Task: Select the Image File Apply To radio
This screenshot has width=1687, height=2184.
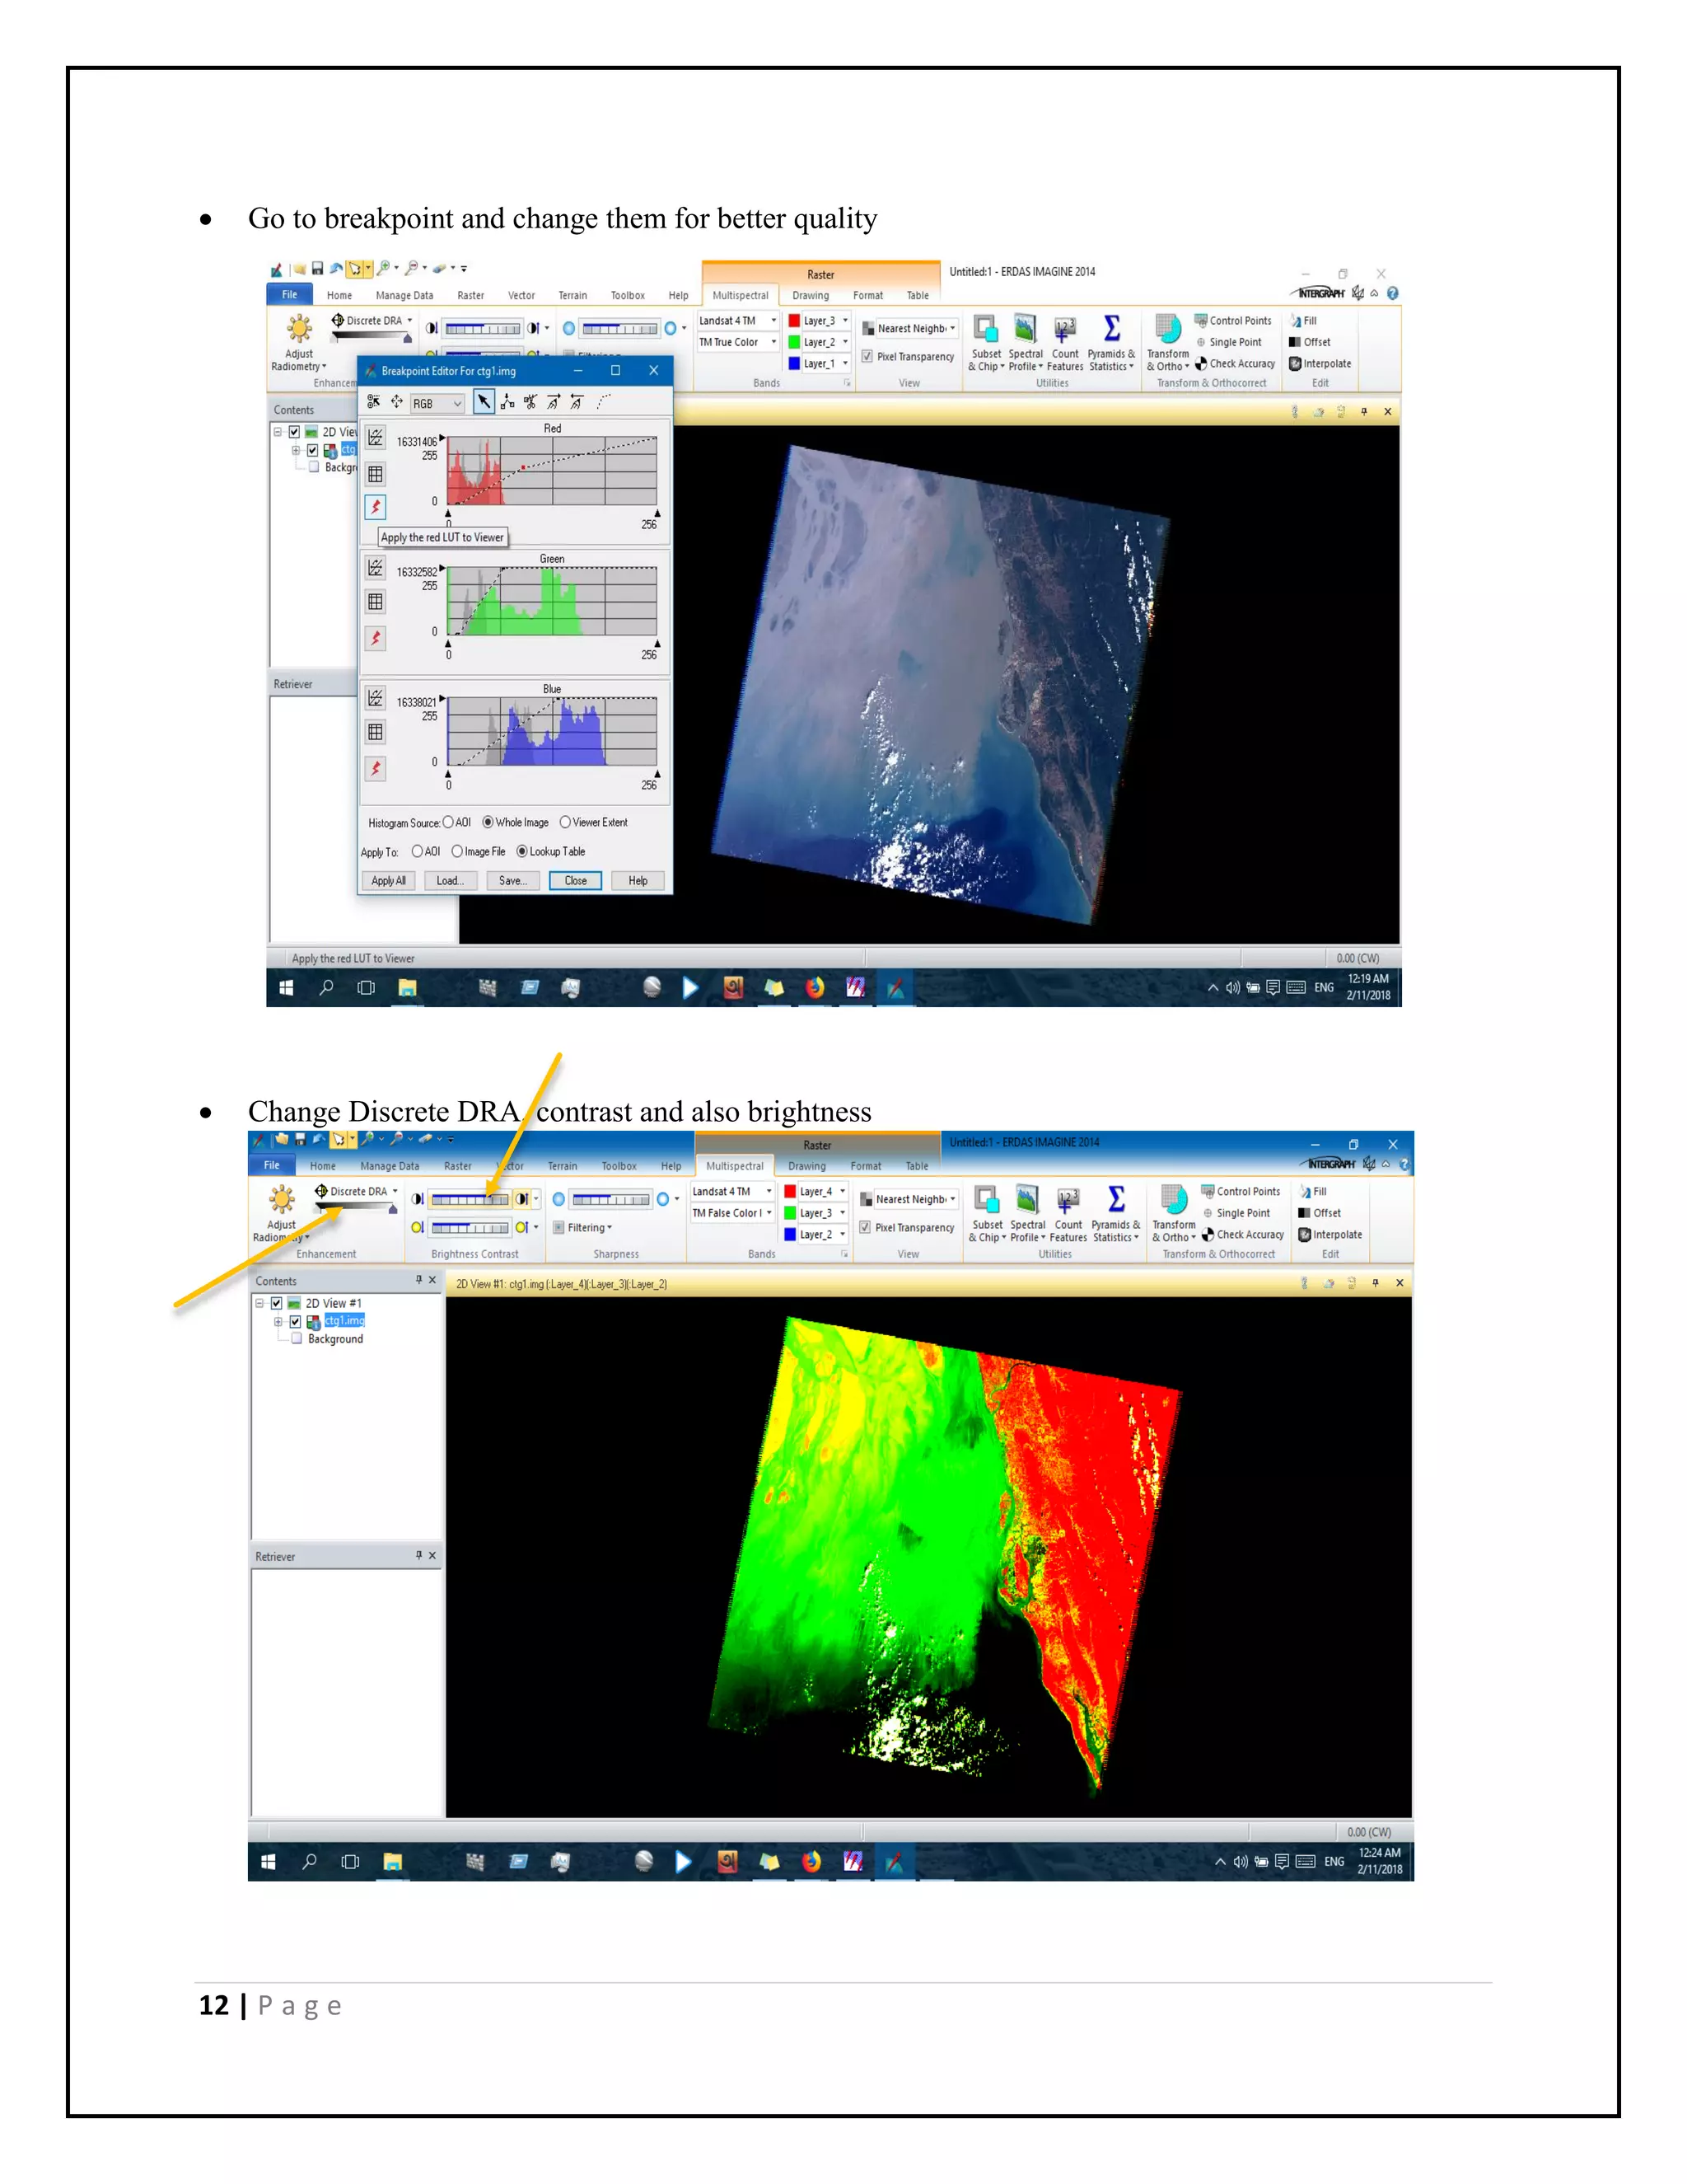Action: tap(456, 851)
